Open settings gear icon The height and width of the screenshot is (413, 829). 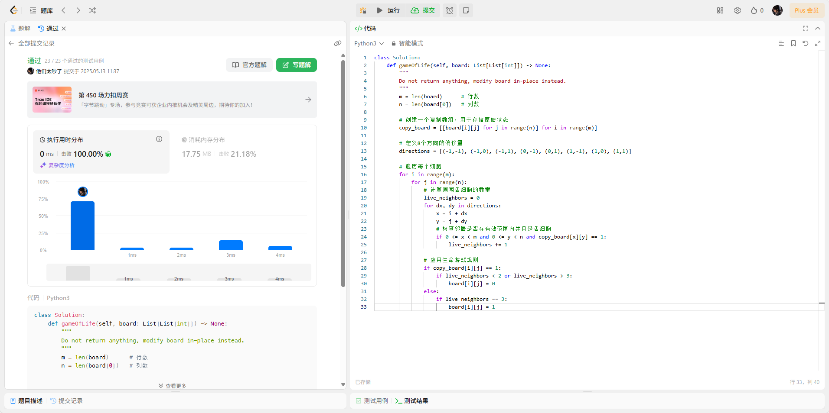[x=738, y=10]
